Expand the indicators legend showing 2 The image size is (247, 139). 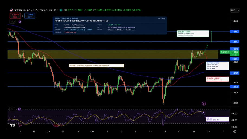click(13, 22)
